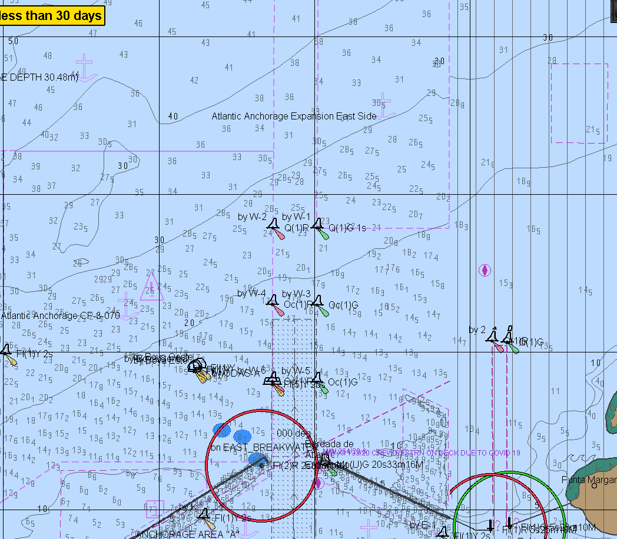Select the W-4 red buoy symbol
The image size is (617, 539).
pos(273,302)
